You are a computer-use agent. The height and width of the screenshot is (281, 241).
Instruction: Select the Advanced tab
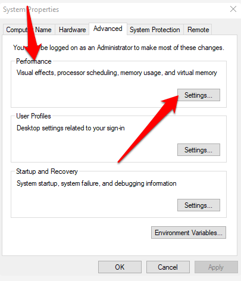[108, 29]
